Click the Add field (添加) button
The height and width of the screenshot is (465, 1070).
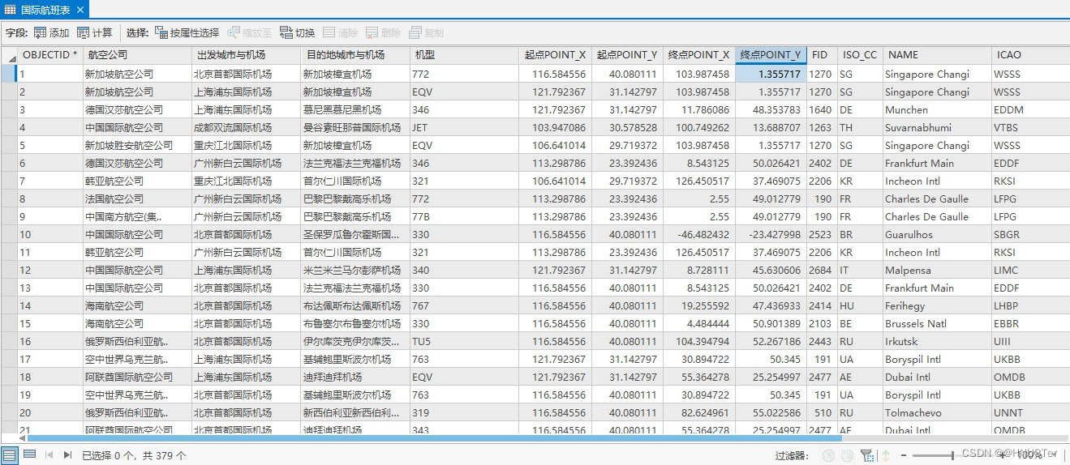click(x=51, y=33)
